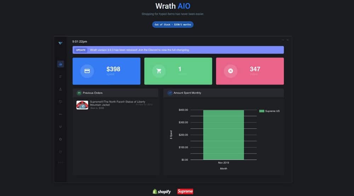Viewport: 354px width, 196px height.
Task: Select the blue $398 spent card
Action: (x=107, y=71)
